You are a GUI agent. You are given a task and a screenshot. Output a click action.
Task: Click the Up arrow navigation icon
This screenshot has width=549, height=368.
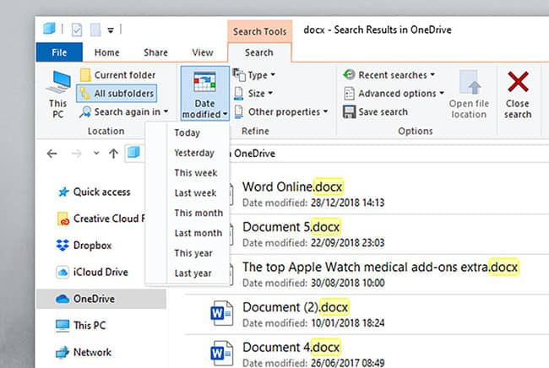click(113, 154)
